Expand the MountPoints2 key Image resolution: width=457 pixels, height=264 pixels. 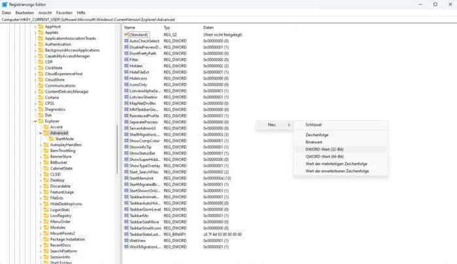40,233
